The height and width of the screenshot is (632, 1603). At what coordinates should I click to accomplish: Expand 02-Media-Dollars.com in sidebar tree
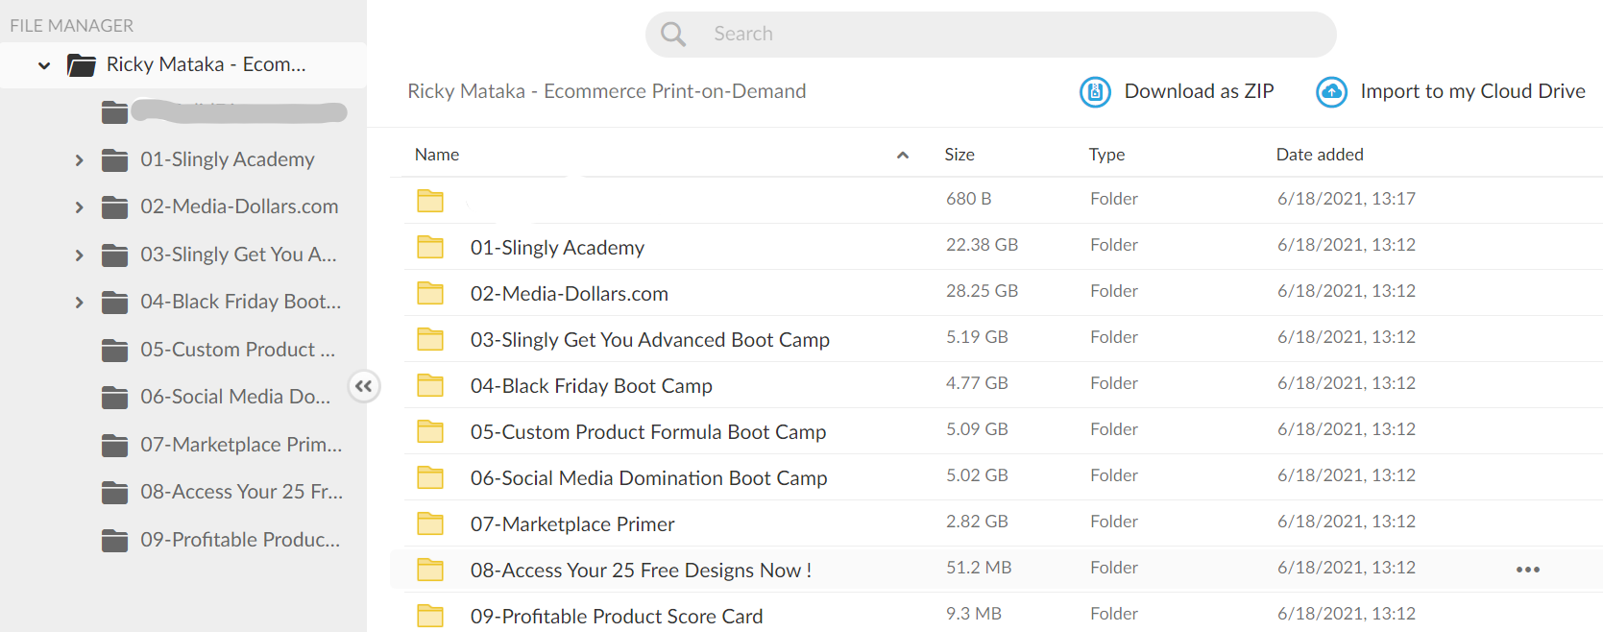80,207
